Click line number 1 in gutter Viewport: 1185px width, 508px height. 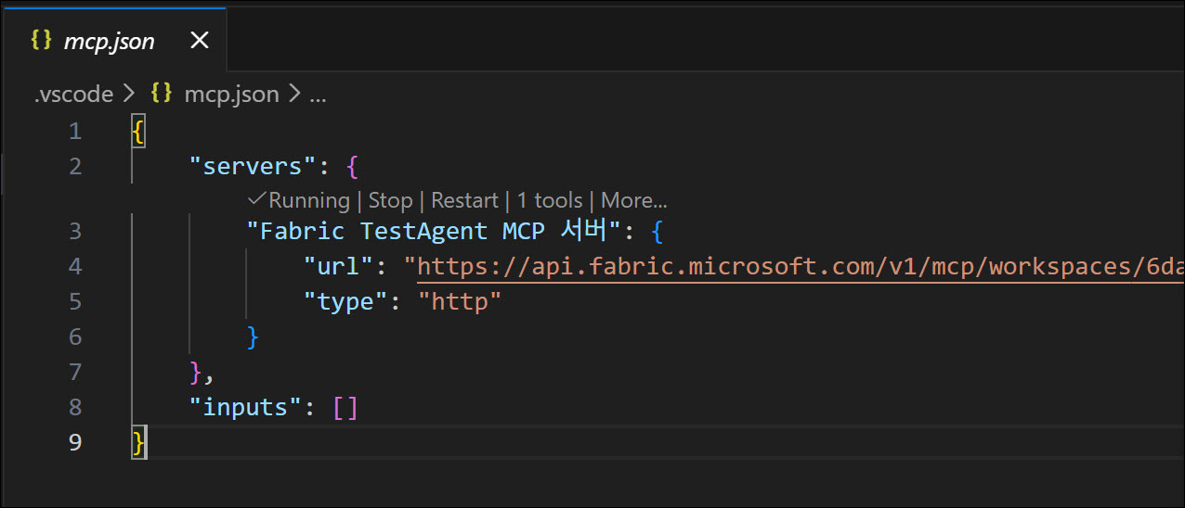pyautogui.click(x=75, y=132)
